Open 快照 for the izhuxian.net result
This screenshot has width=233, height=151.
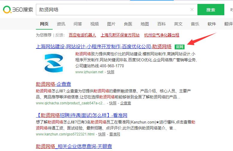pyautogui.click(x=111, y=72)
